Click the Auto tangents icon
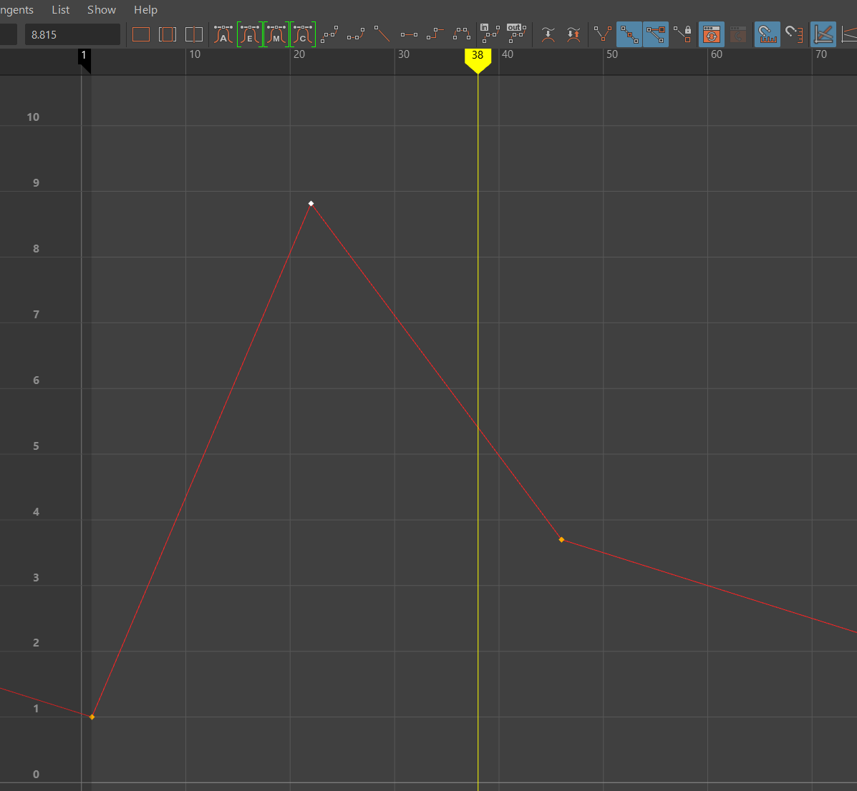 (223, 34)
